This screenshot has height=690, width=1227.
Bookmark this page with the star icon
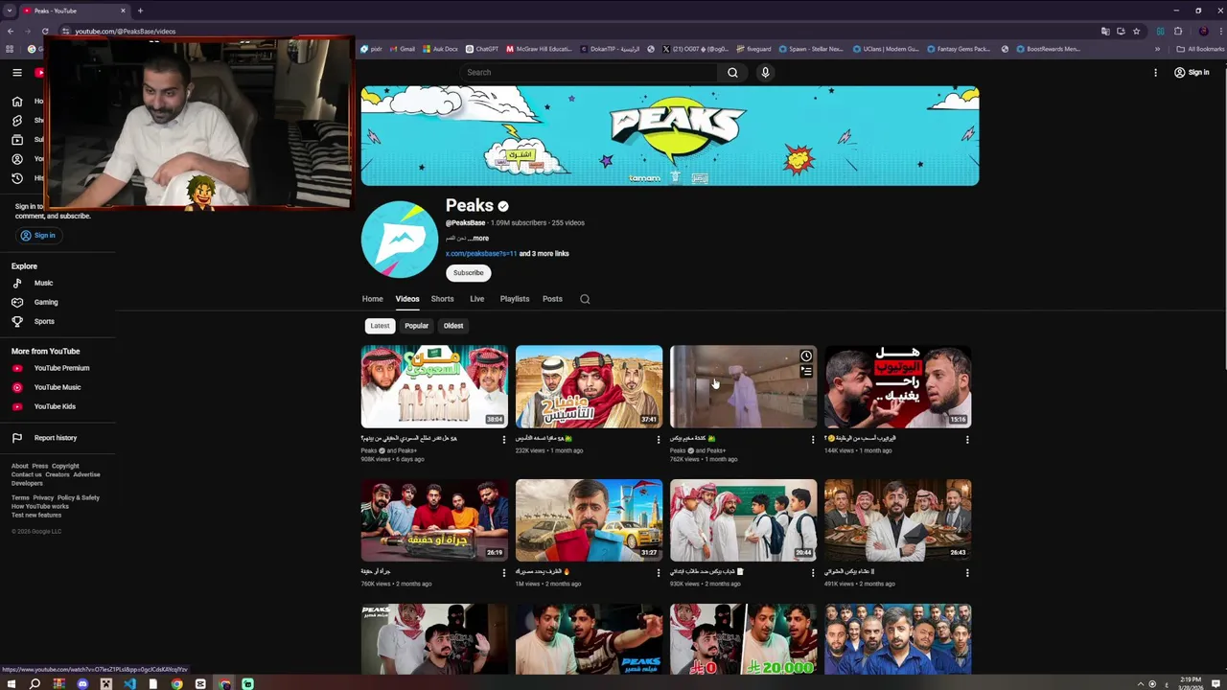click(1137, 31)
